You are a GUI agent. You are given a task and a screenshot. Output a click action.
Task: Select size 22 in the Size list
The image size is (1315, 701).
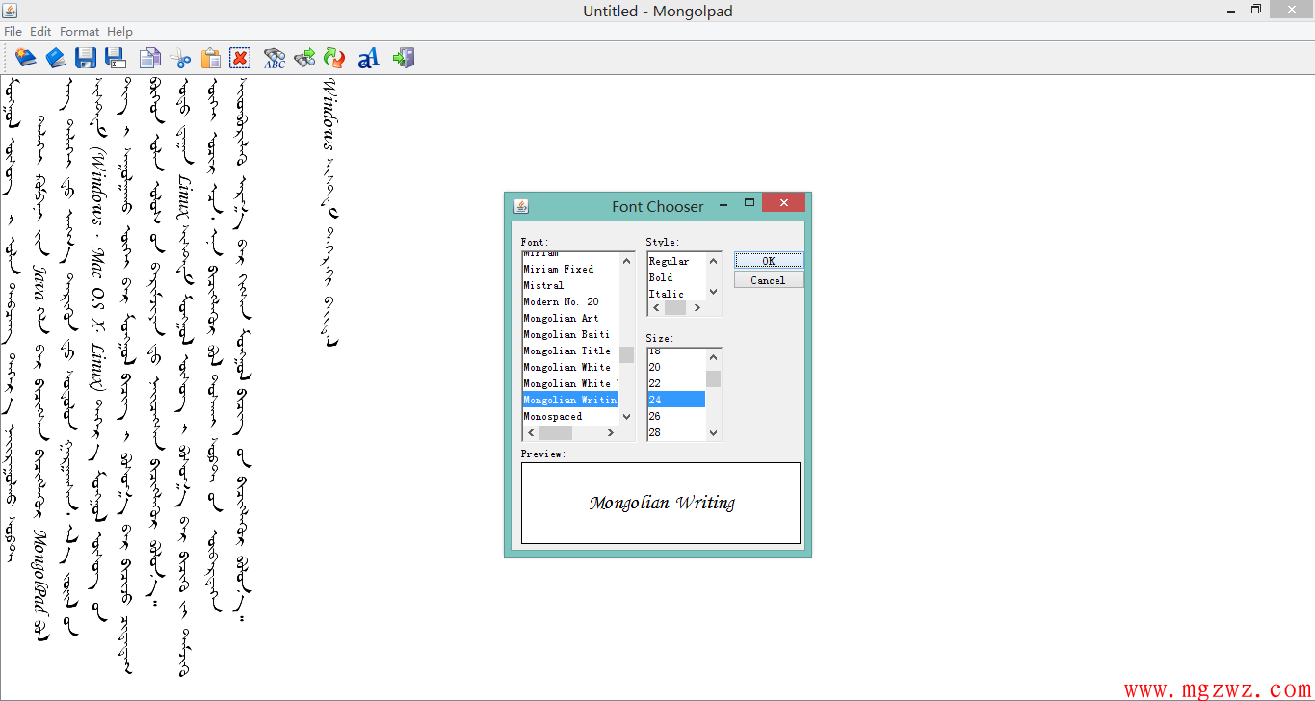(x=676, y=383)
